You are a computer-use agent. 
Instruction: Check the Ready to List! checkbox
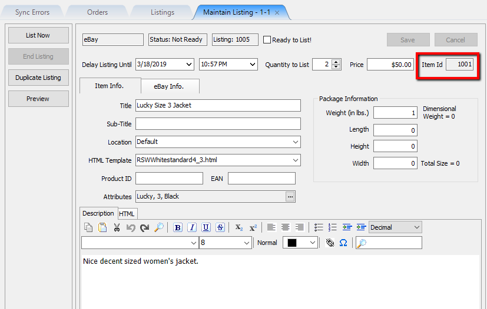pos(267,40)
